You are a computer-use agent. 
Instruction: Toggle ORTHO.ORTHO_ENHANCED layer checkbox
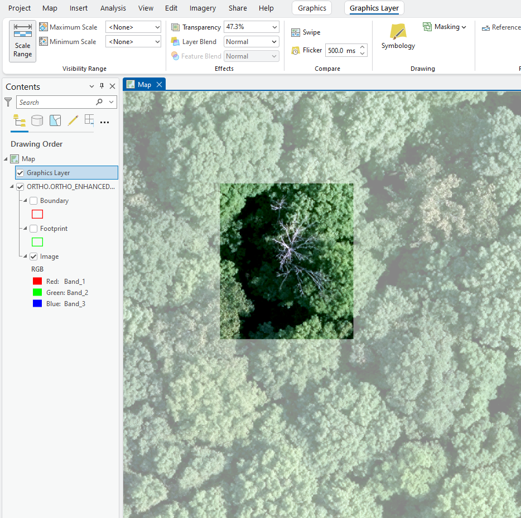click(x=20, y=187)
